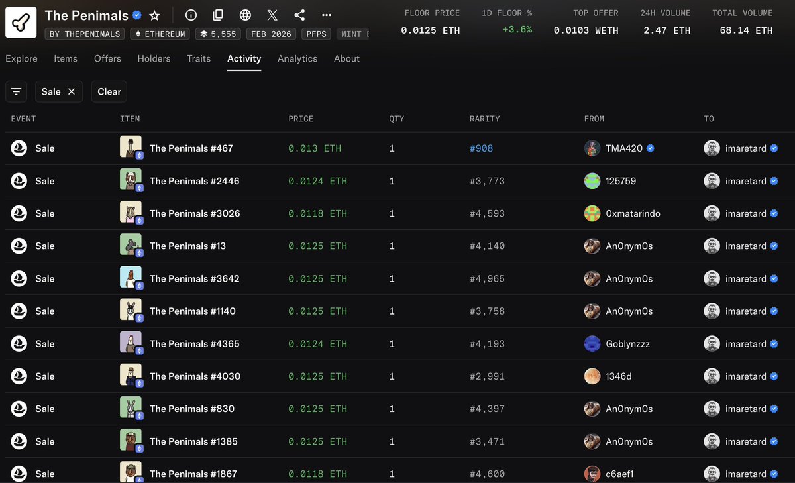Screen dimensions: 795x483
Task: Open seller 0xmatarindo profile
Action: [633, 213]
